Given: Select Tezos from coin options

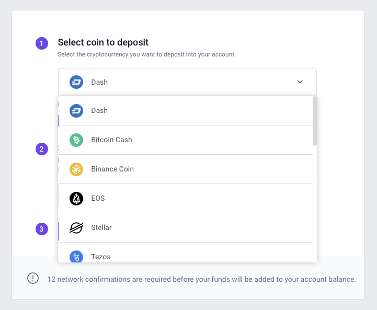Looking at the screenshot, I should (101, 257).
